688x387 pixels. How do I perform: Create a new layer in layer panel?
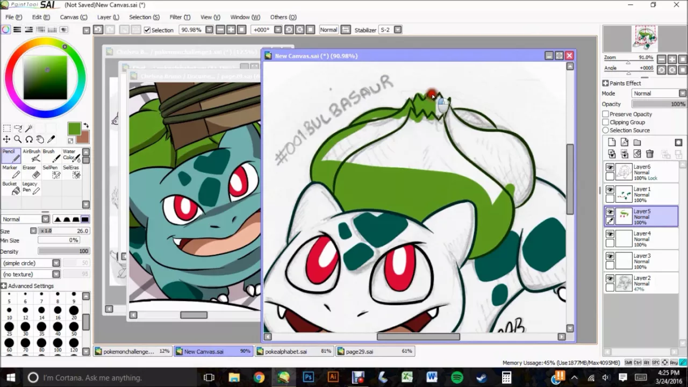(x=612, y=142)
